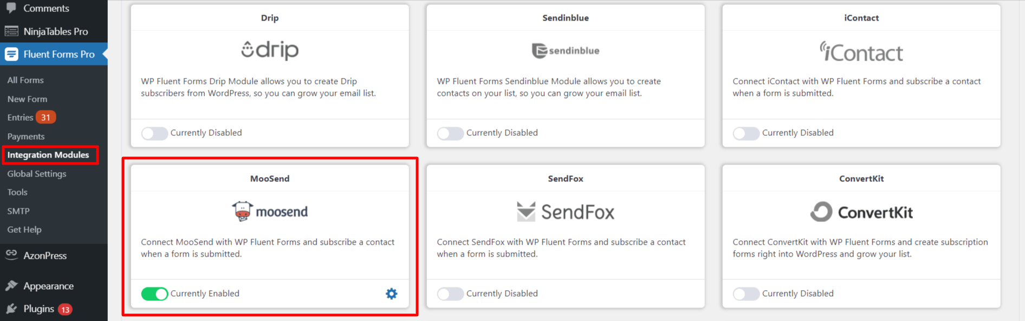1025x321 pixels.
Task: Click the Fluent Forms Pro icon
Action: pyautogui.click(x=11, y=54)
